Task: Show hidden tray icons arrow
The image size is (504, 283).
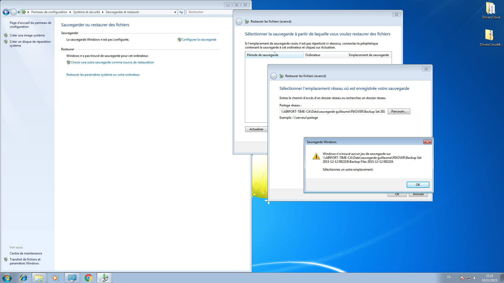Action: [456, 278]
